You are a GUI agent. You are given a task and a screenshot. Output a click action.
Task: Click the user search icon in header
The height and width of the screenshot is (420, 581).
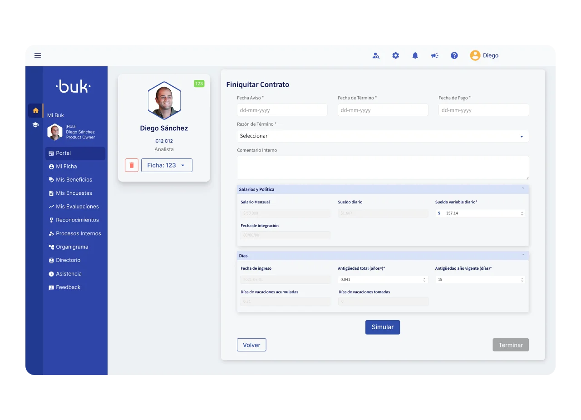click(x=376, y=56)
